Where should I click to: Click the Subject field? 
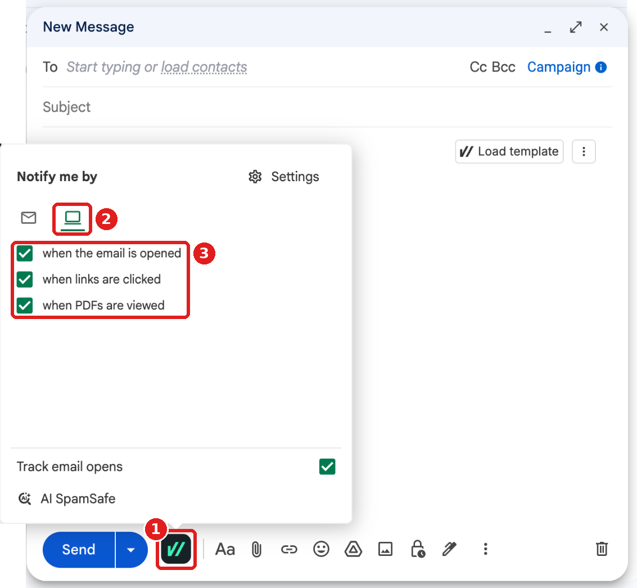tap(327, 107)
